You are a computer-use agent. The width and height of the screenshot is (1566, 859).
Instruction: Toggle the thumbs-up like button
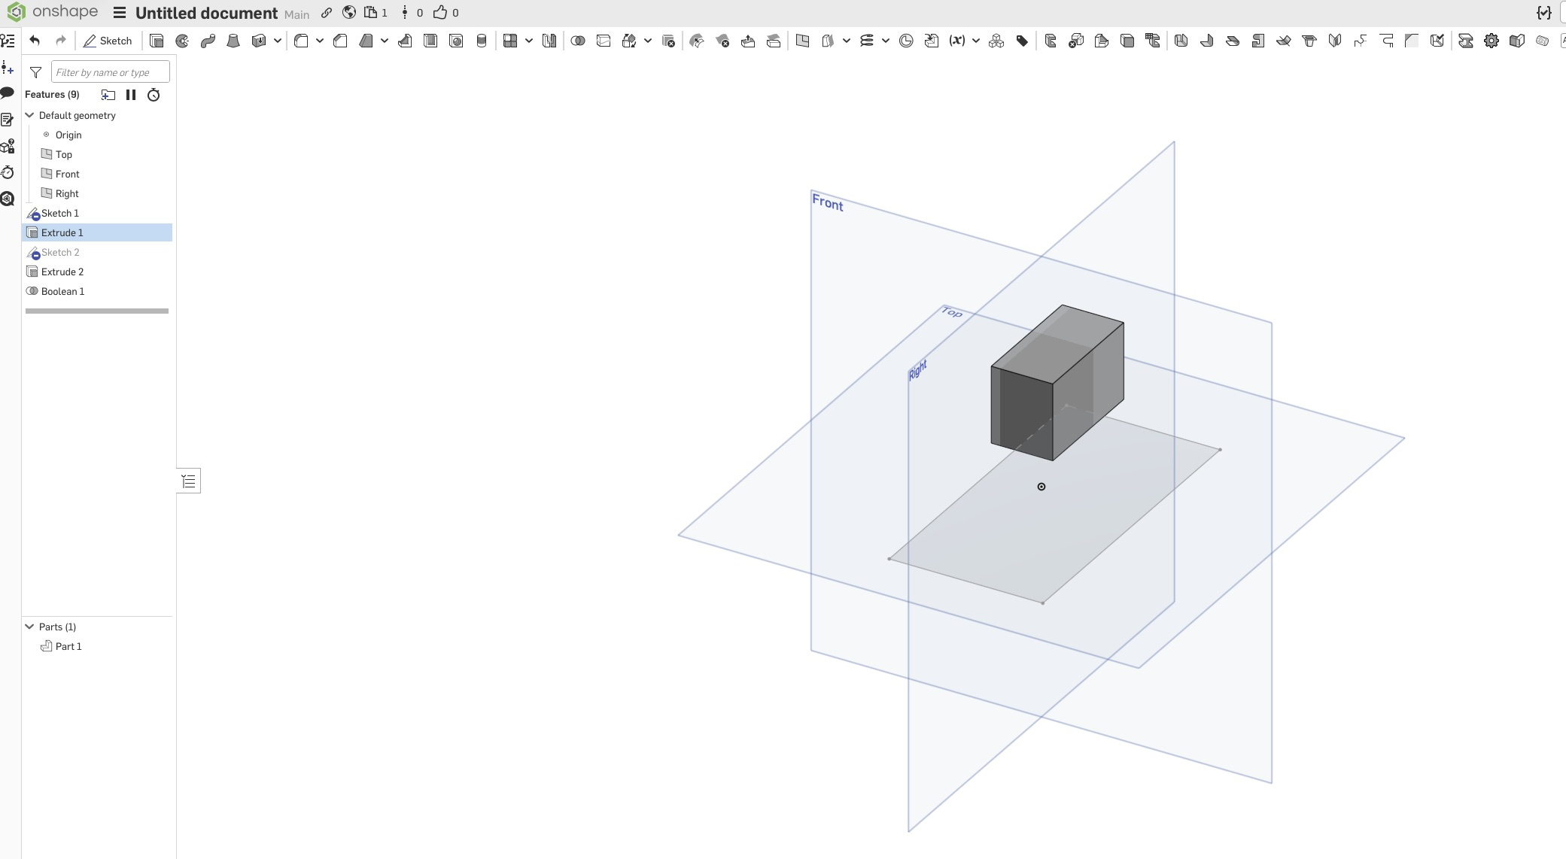click(440, 13)
